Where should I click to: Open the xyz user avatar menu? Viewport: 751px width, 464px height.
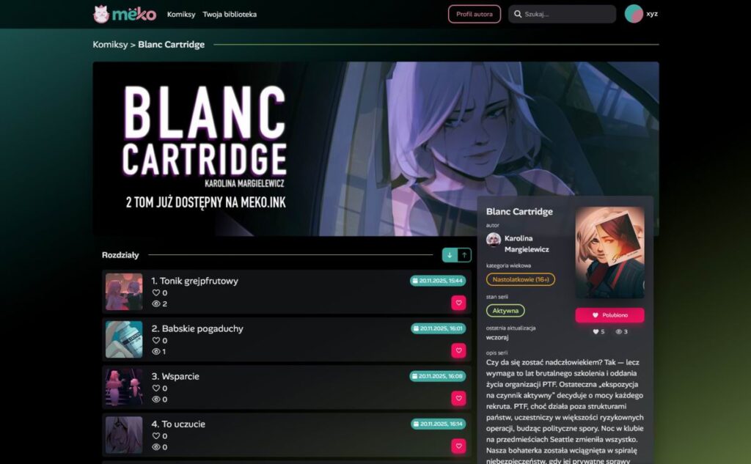(634, 14)
